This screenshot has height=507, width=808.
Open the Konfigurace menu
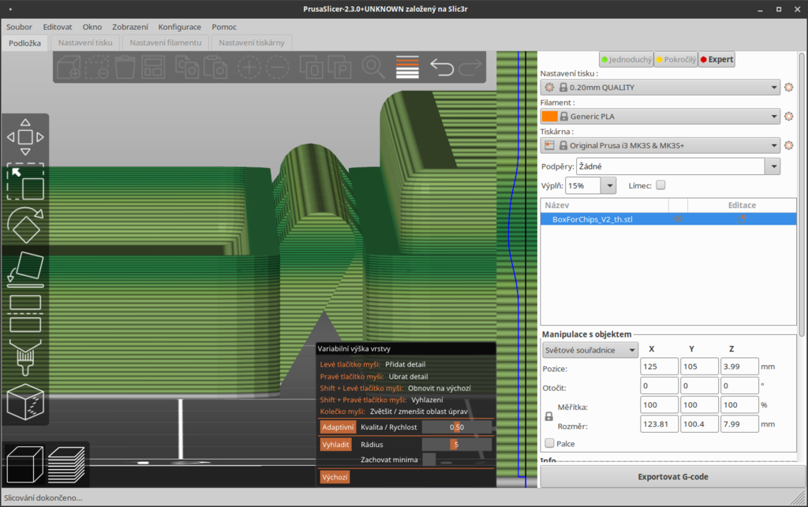(x=179, y=27)
